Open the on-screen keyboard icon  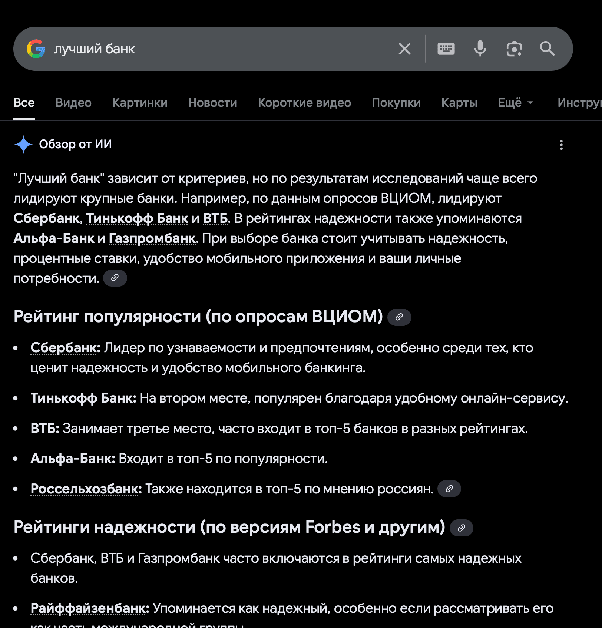pyautogui.click(x=446, y=48)
